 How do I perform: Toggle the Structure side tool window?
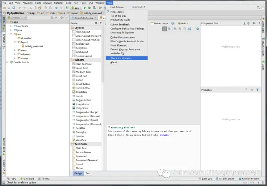click(x=4, y=41)
